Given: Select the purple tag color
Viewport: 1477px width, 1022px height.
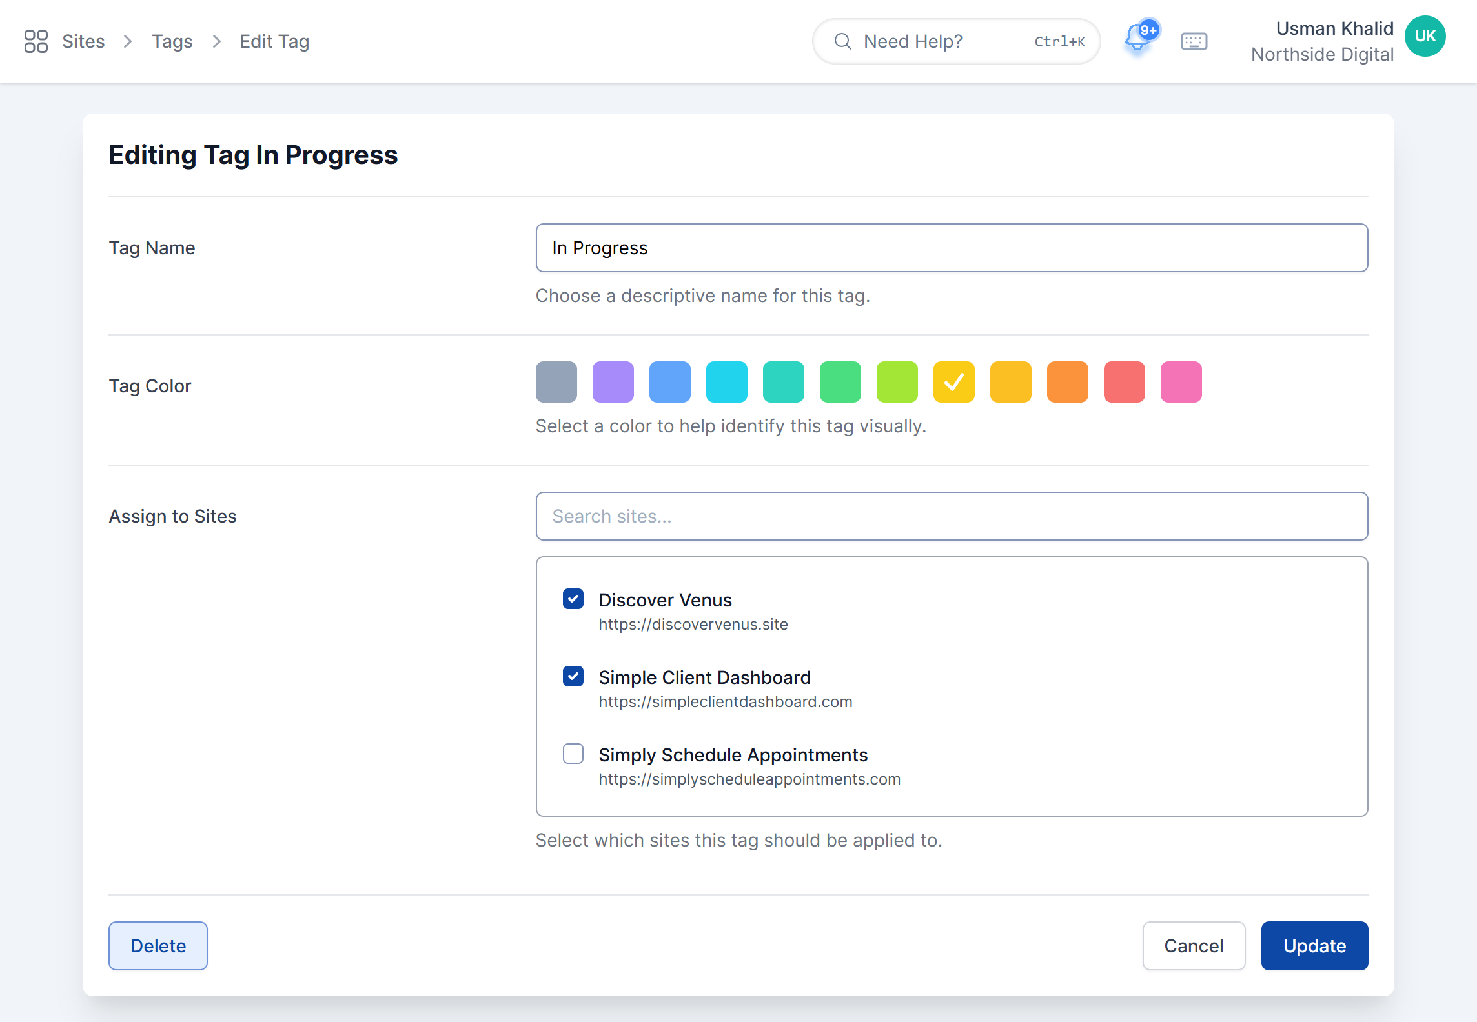Looking at the screenshot, I should click(613, 382).
